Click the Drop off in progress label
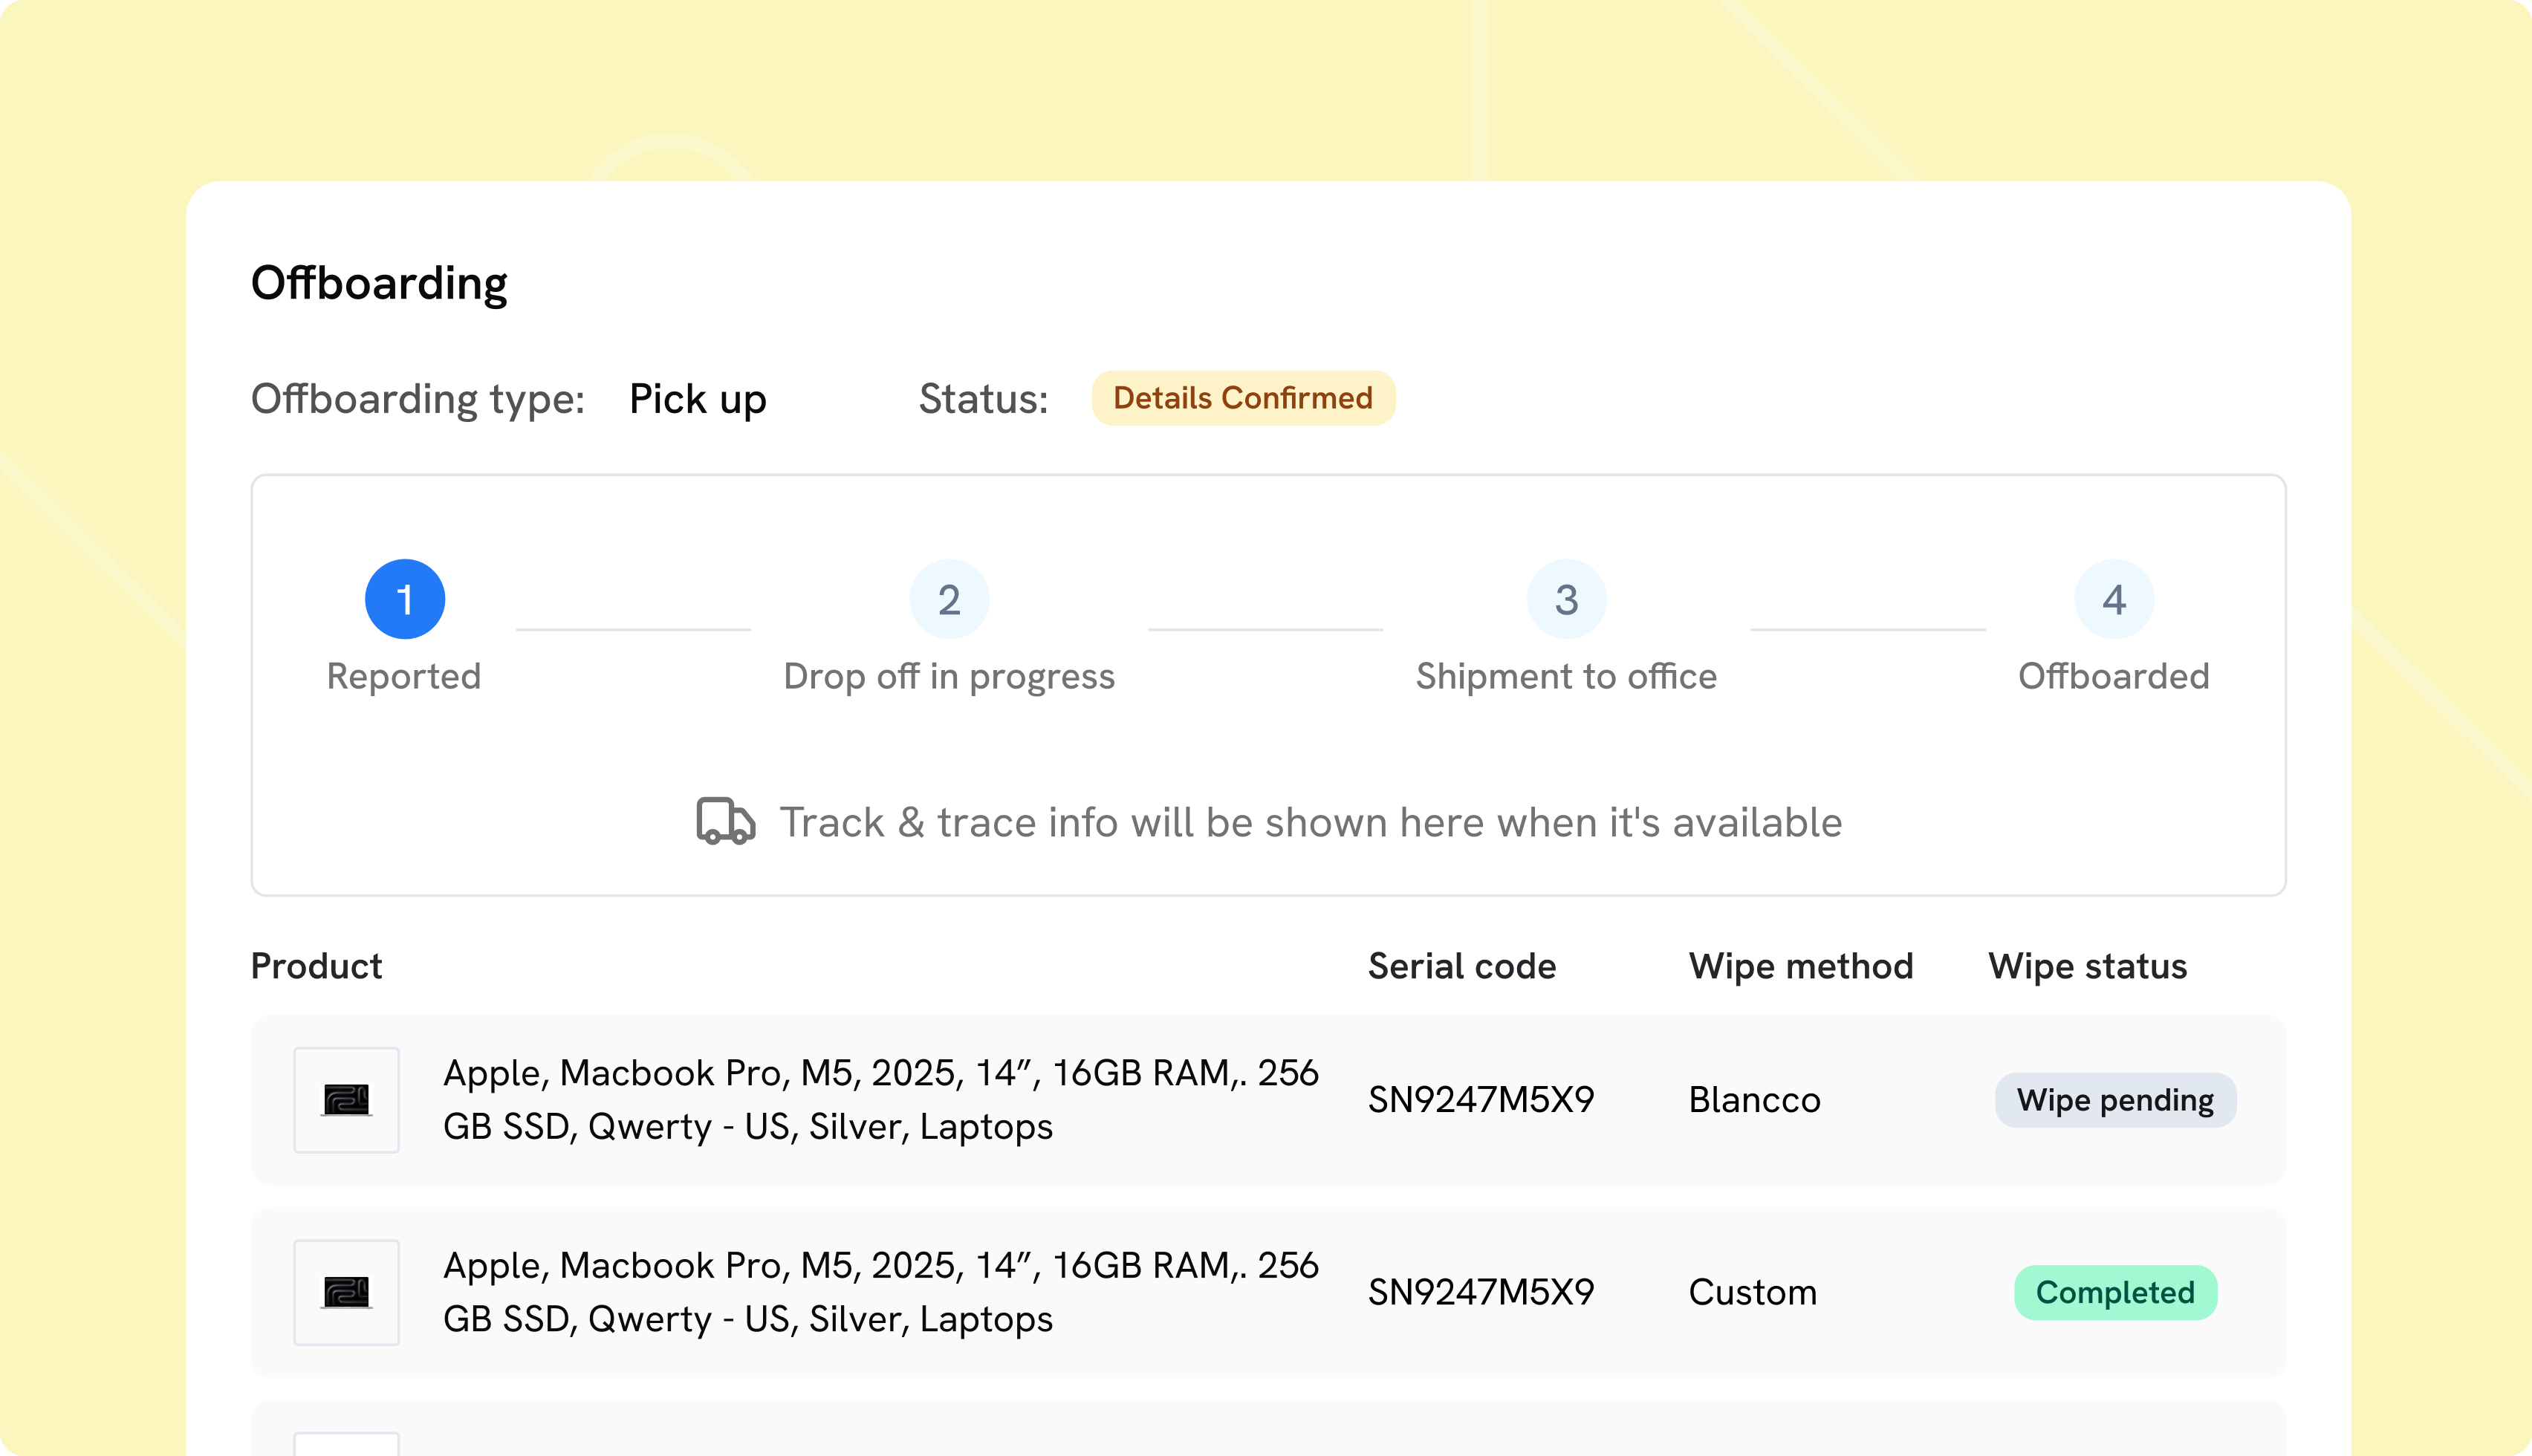The image size is (2532, 1456). coord(949,677)
